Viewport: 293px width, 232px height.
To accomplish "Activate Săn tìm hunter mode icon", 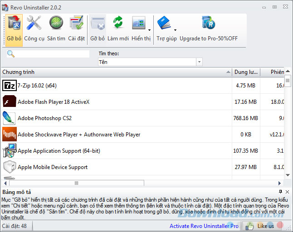I will click(x=56, y=23).
